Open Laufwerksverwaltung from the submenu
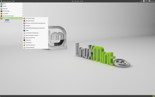Image resolution: width=155 pixels, height=97 pixels. (35, 33)
